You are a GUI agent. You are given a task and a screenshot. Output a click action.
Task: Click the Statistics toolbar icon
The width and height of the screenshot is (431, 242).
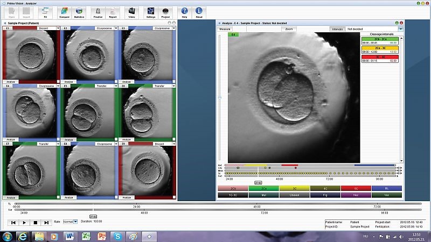(x=79, y=12)
